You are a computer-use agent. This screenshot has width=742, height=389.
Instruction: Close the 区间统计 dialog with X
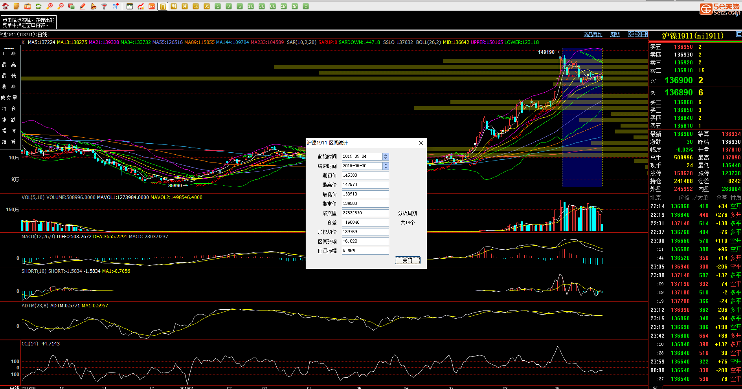pyautogui.click(x=421, y=143)
